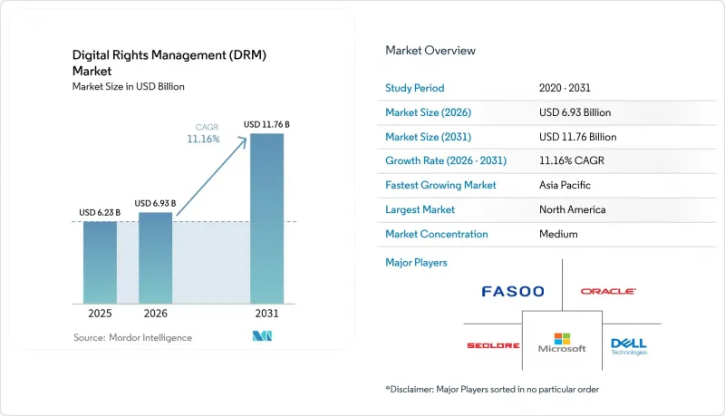The image size is (725, 416).
Task: Click the 'Study Period' label
Action: (x=415, y=88)
